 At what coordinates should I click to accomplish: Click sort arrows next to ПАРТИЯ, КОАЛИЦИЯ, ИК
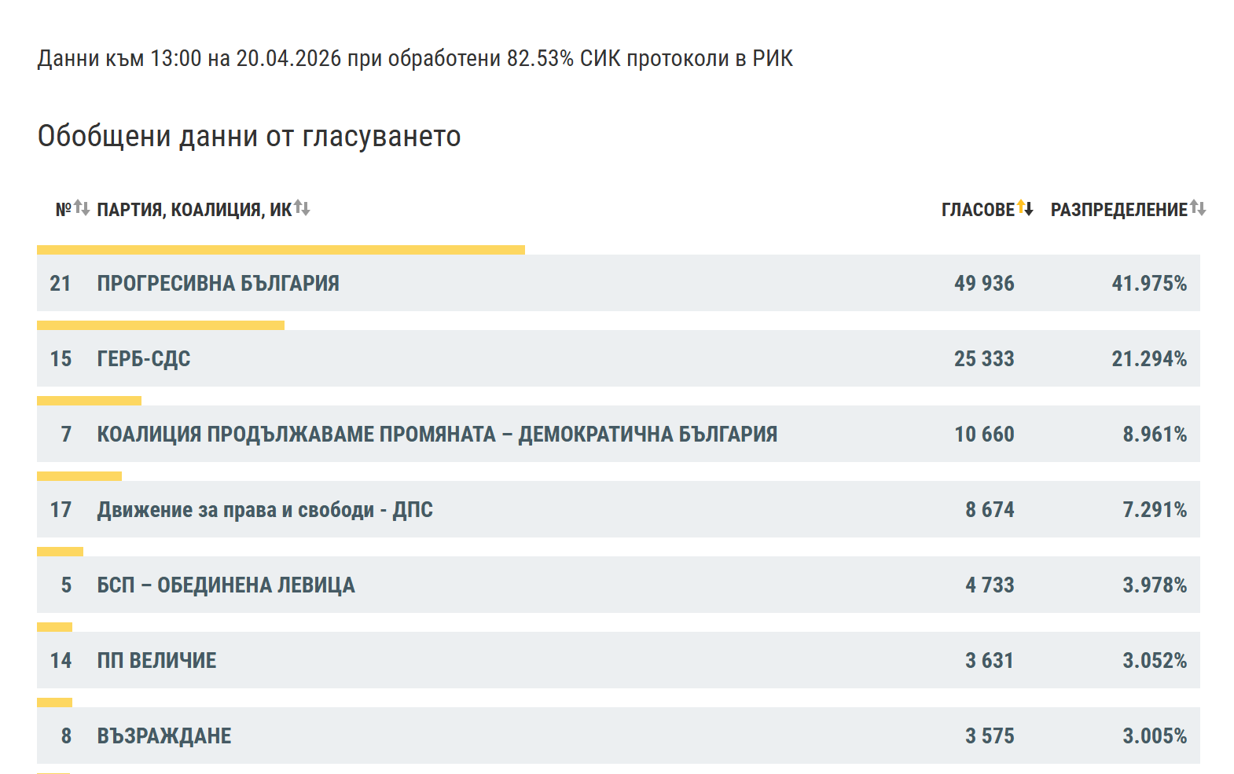point(302,208)
